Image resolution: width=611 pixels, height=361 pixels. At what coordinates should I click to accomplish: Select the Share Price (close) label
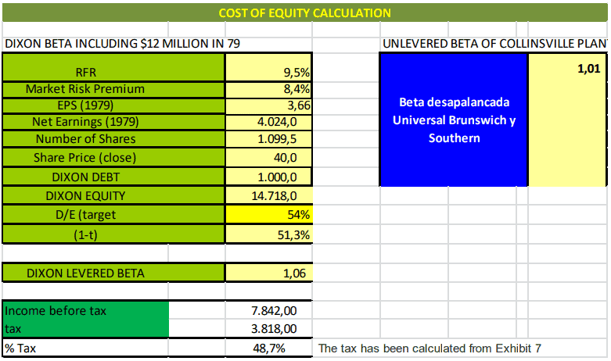coord(113,158)
